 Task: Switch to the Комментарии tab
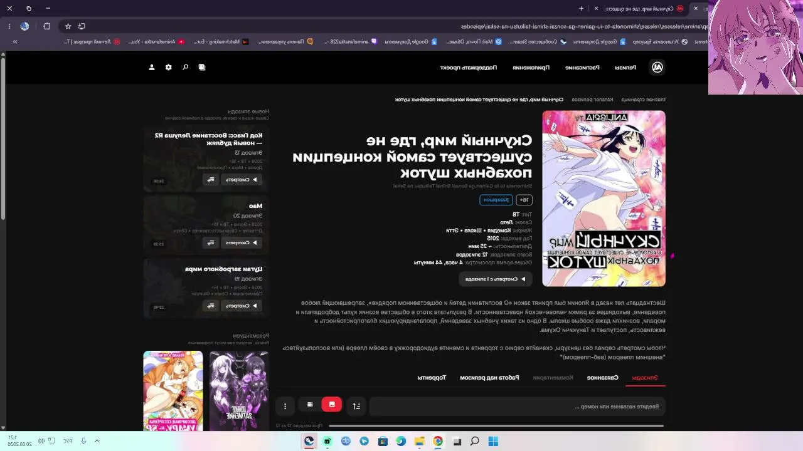point(553,378)
